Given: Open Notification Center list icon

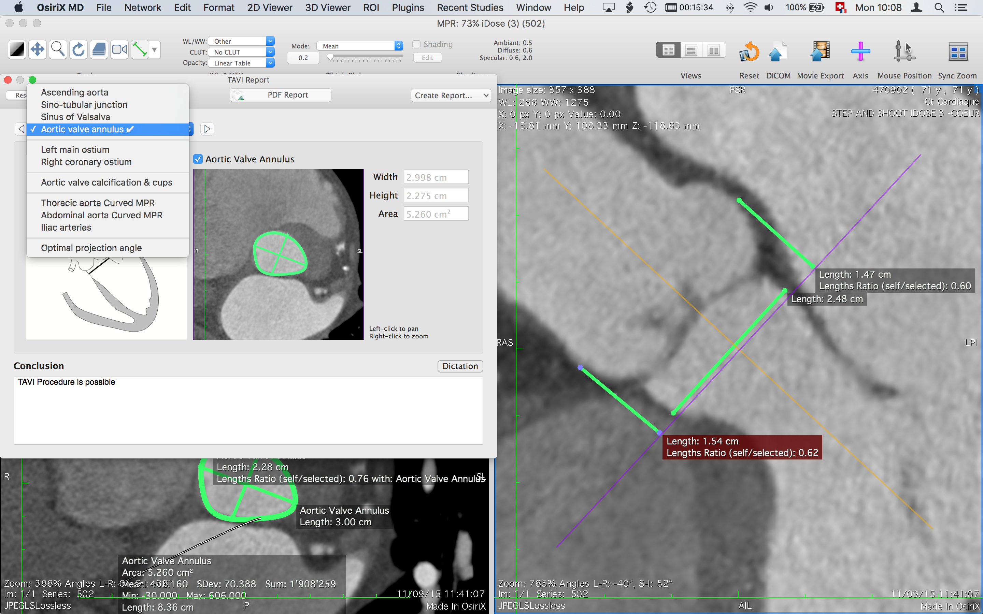Looking at the screenshot, I should pos(961,8).
